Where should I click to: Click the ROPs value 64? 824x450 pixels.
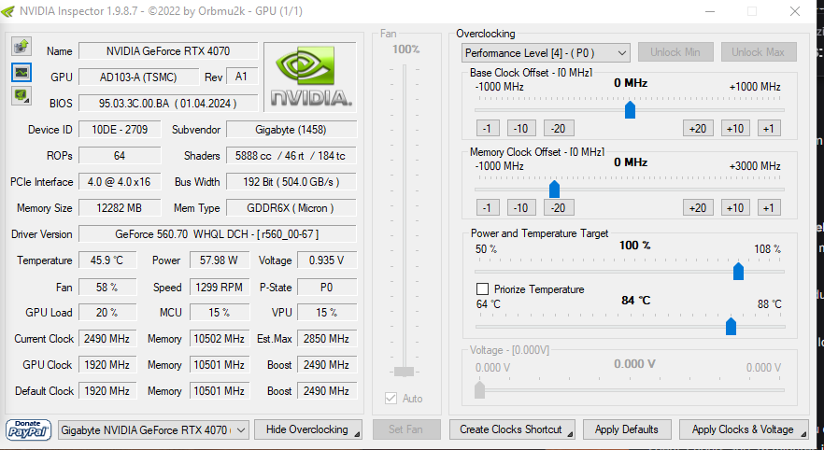pos(120,156)
